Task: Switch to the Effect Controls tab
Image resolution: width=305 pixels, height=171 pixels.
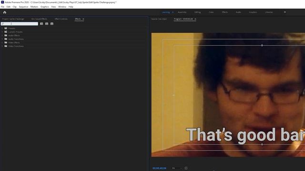Action: point(61,19)
